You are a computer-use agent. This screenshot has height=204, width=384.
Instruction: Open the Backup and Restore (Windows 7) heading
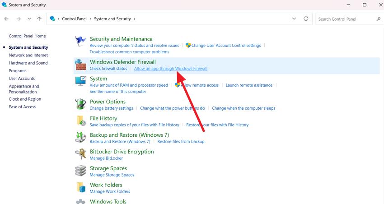tap(129, 135)
